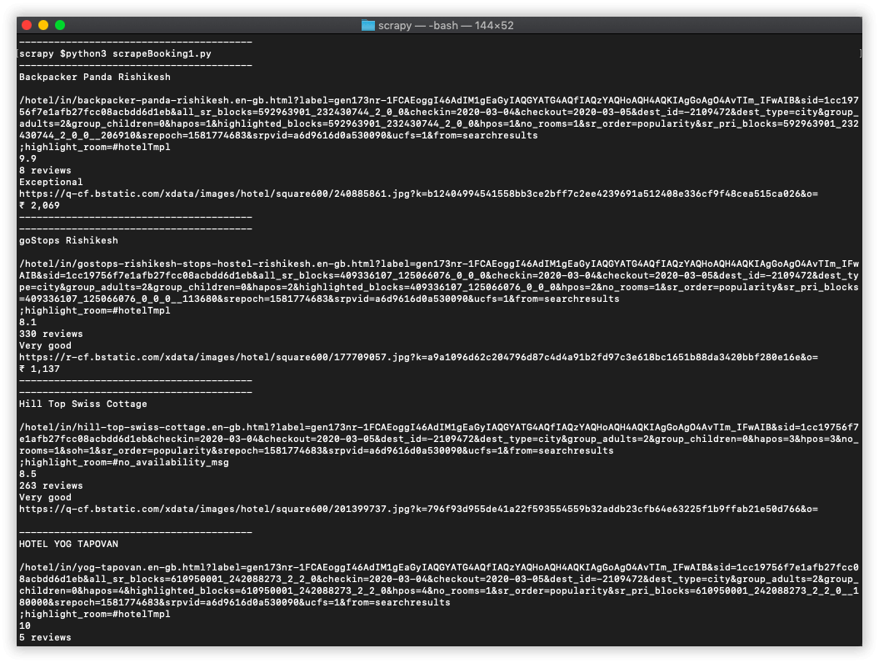879x663 pixels.
Task: Click the yellow minimize window button
Action: (x=43, y=25)
